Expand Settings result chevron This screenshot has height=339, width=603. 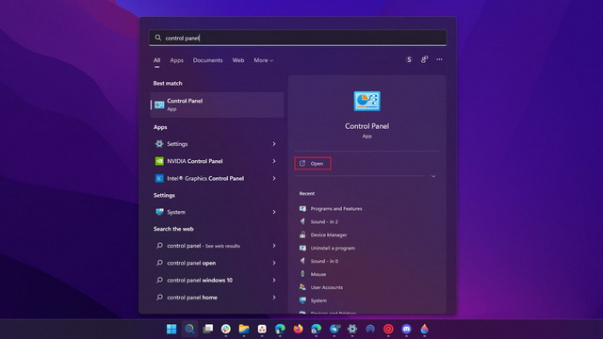tap(274, 144)
